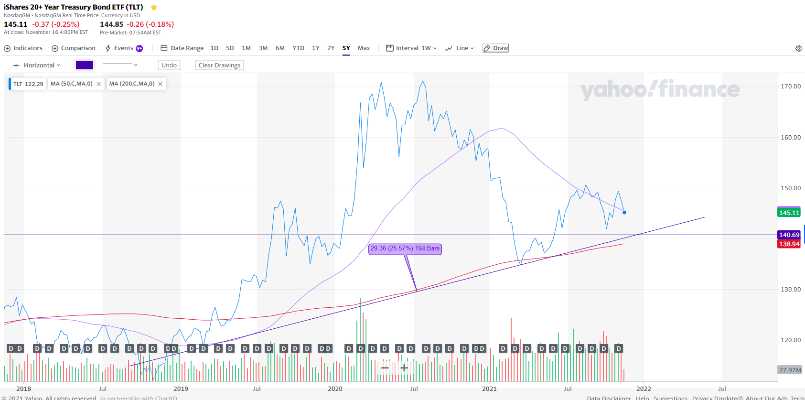
Task: Click the Clear Drawings button
Action: click(219, 65)
